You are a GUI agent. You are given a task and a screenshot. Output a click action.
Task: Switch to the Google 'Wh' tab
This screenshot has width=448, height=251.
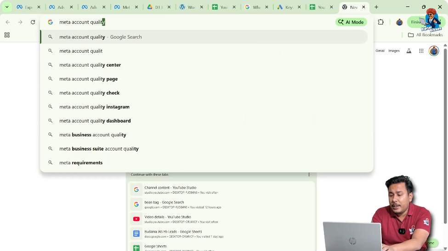point(253,7)
